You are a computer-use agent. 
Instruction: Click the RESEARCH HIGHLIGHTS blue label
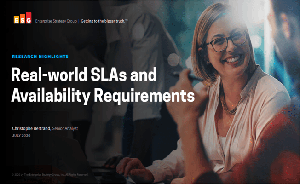(40, 57)
